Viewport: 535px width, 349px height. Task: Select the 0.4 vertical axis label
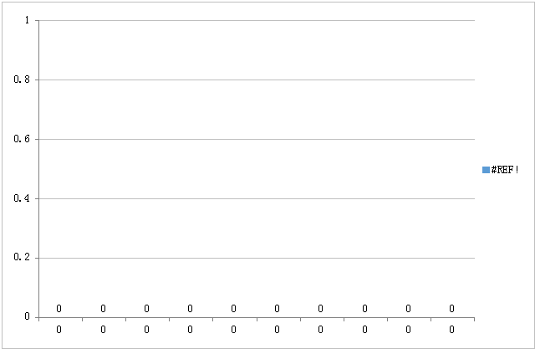click(22, 198)
